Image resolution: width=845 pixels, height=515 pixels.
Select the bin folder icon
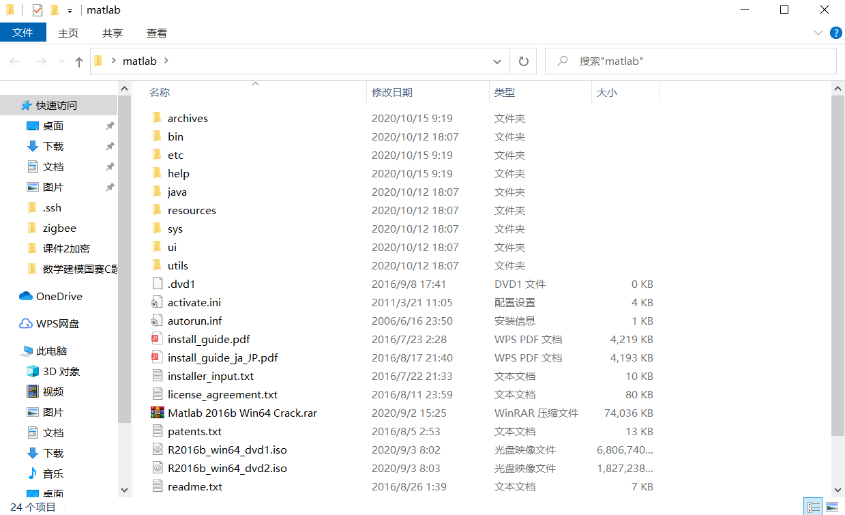[x=157, y=136]
